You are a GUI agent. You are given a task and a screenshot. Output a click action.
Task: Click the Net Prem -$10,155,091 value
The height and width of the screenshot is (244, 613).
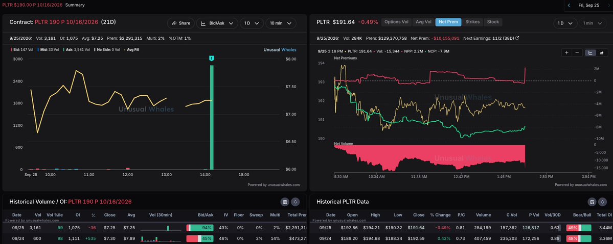444,38
